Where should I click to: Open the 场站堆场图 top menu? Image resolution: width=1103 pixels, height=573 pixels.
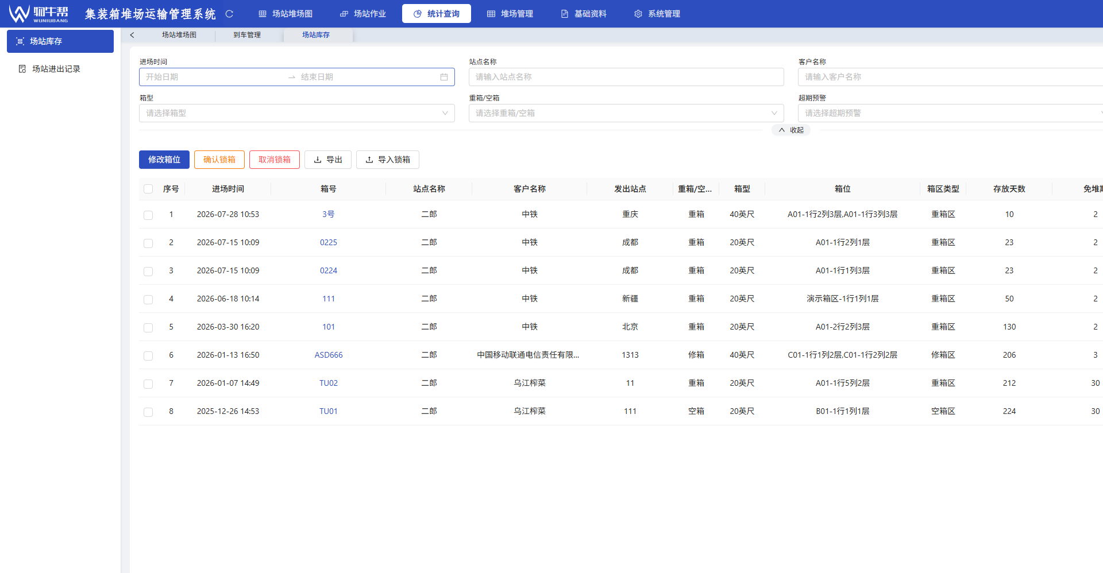pos(286,14)
